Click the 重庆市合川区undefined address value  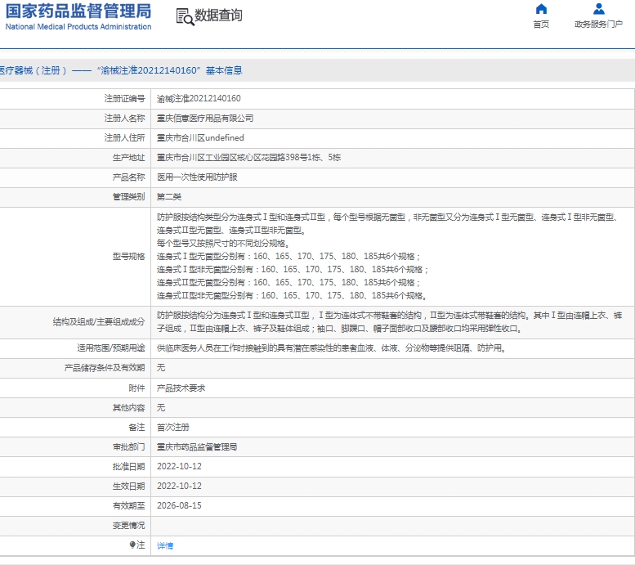click(x=200, y=138)
